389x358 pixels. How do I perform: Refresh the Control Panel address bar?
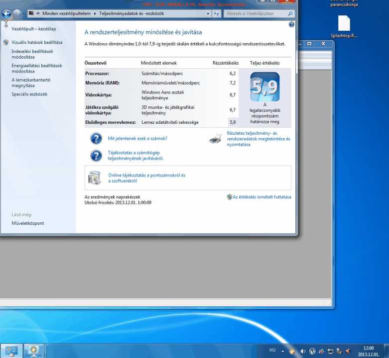coord(217,13)
